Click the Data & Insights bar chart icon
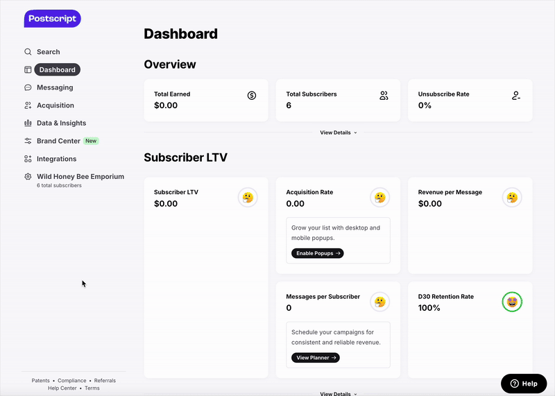 click(28, 123)
